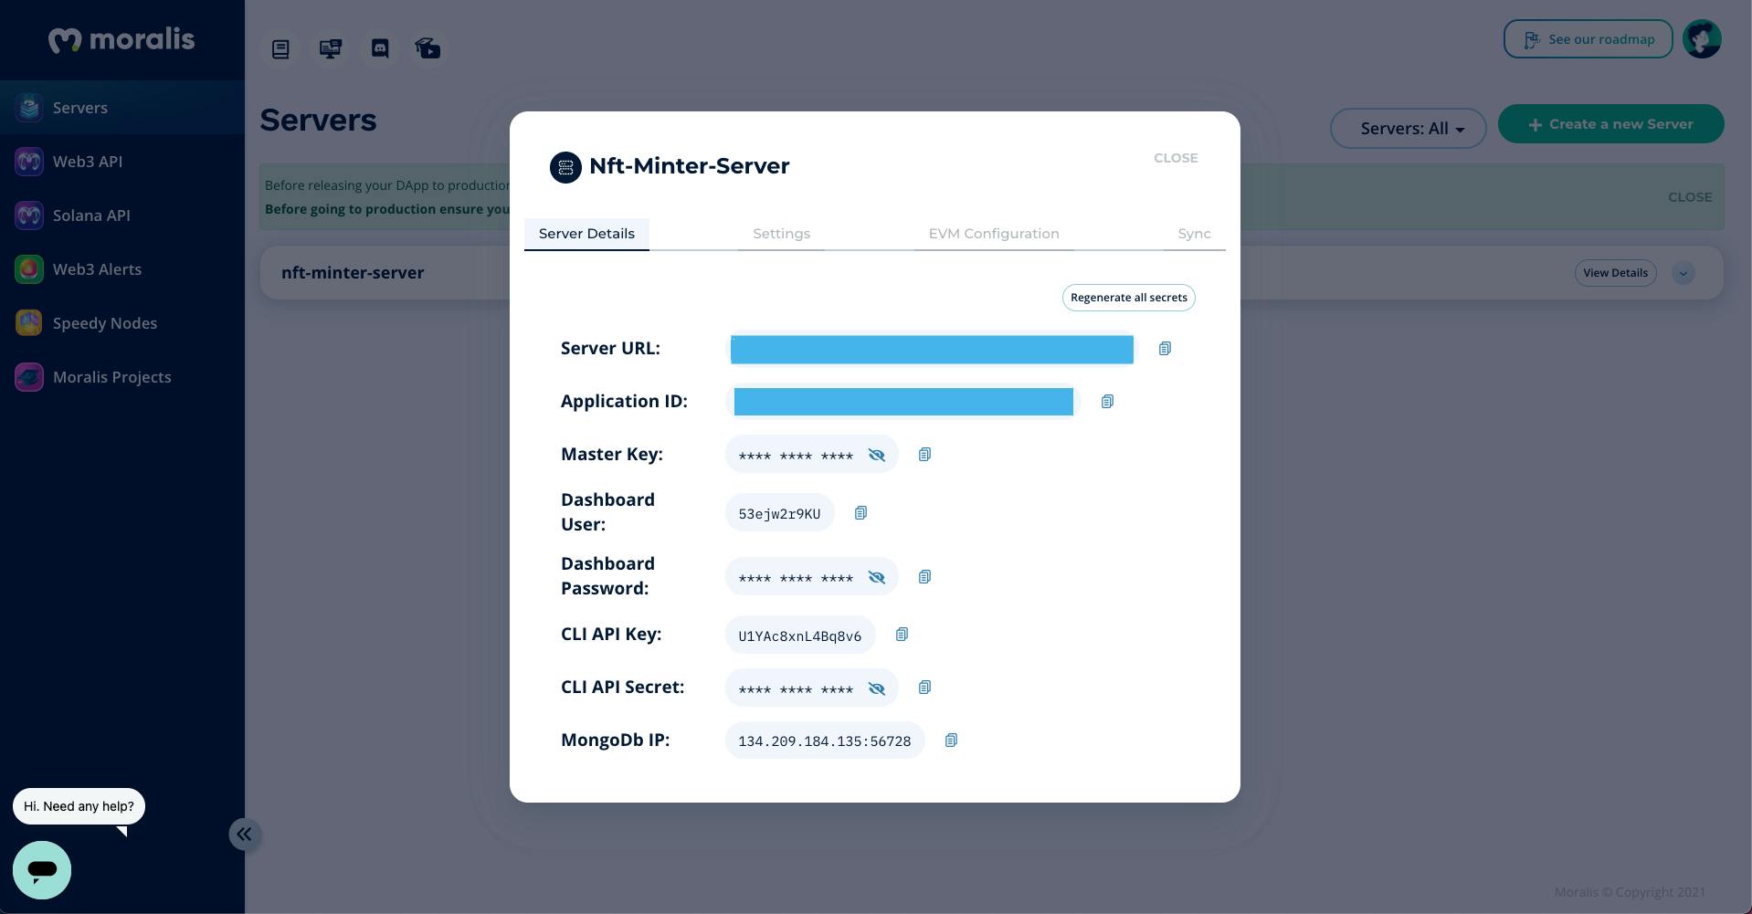Copy the MongoDb IP address
The image size is (1752, 914).
click(951, 741)
